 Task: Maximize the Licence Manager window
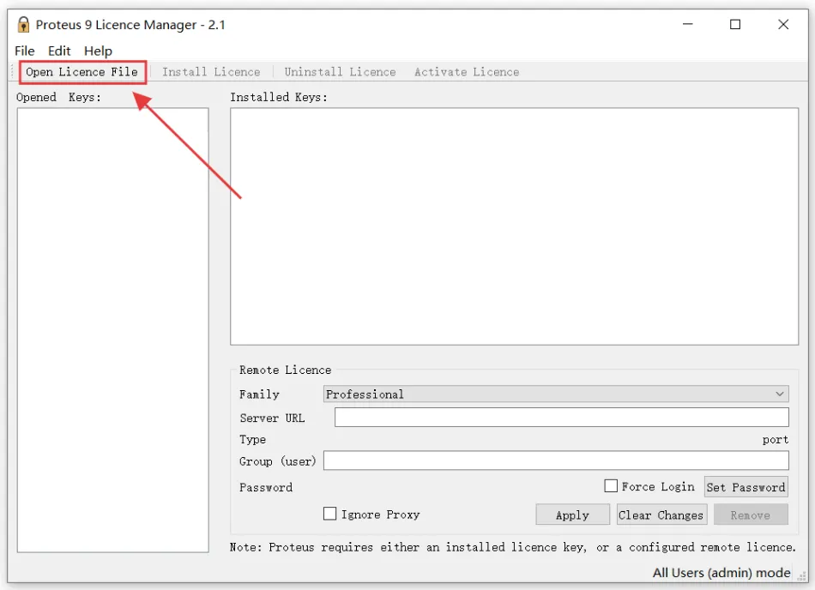[735, 24]
